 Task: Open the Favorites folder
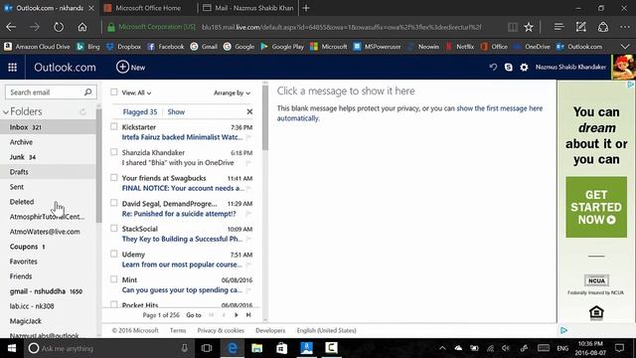pyautogui.click(x=48, y=262)
